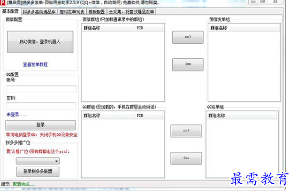Click PID header in QQ群组 list
The height and width of the screenshot is (195, 293).
click(x=149, y=116)
